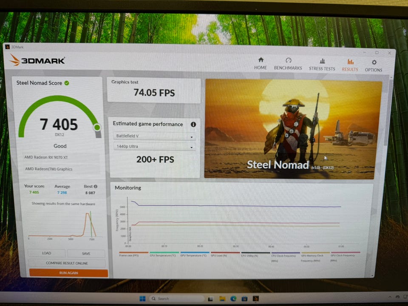This screenshot has height=306, width=408.
Task: Click the 3DMark logo
Action: point(37,60)
